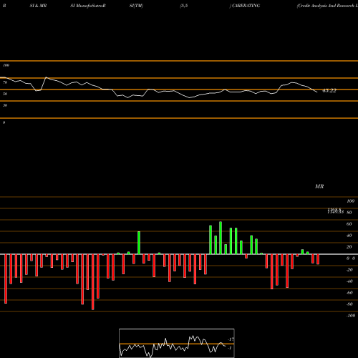This screenshot has width=358, height=358.
Task: Click the RSI line peak near 70 line
Action: (x=46, y=77)
